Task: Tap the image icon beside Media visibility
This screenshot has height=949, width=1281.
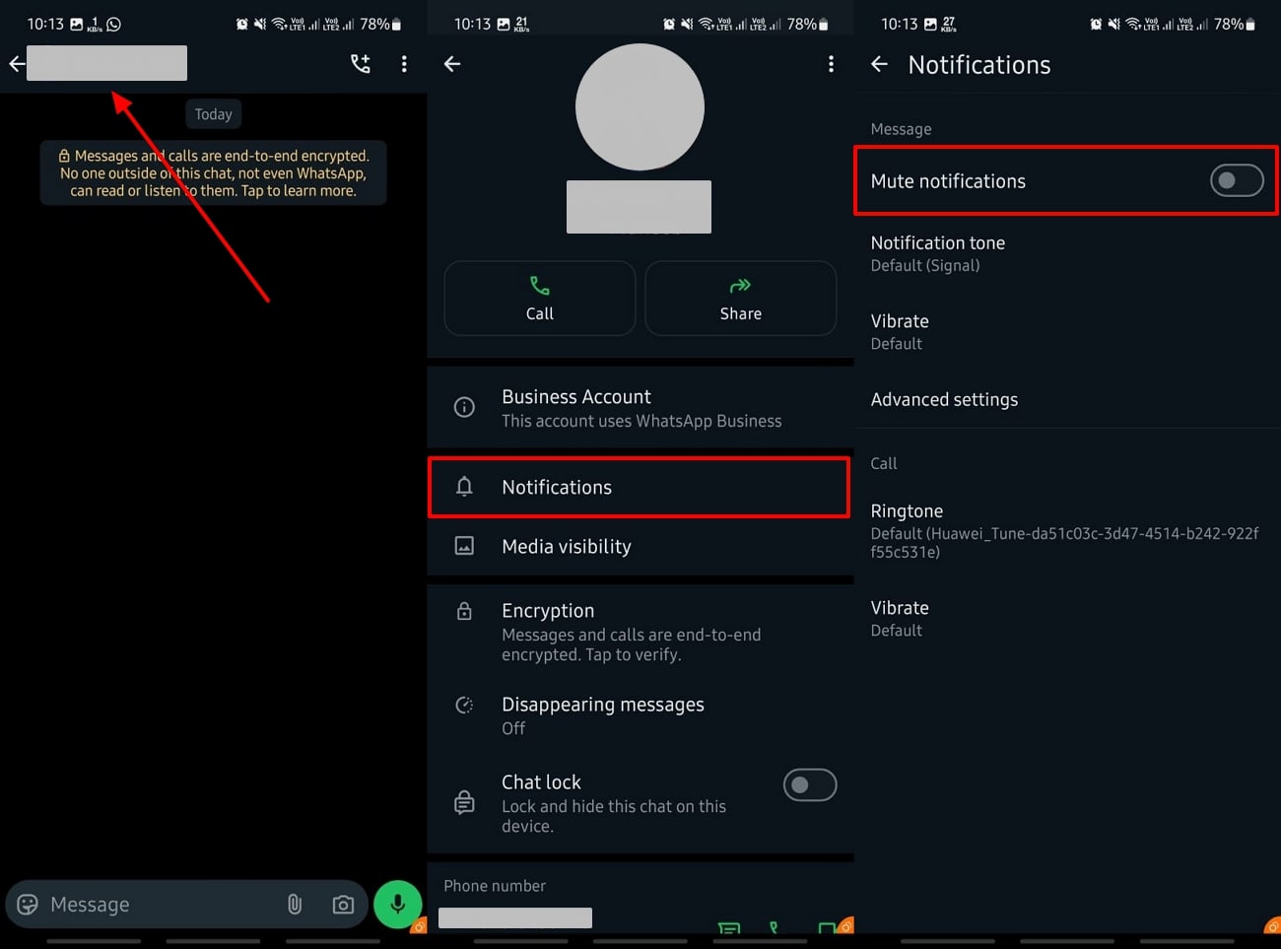Action: (x=464, y=546)
